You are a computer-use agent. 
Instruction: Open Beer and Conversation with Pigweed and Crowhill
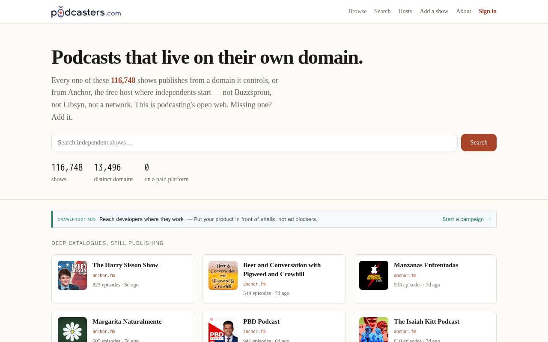[282, 269]
